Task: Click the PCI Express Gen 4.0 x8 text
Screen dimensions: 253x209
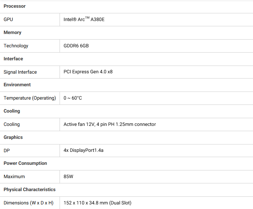Action: pos(88,72)
